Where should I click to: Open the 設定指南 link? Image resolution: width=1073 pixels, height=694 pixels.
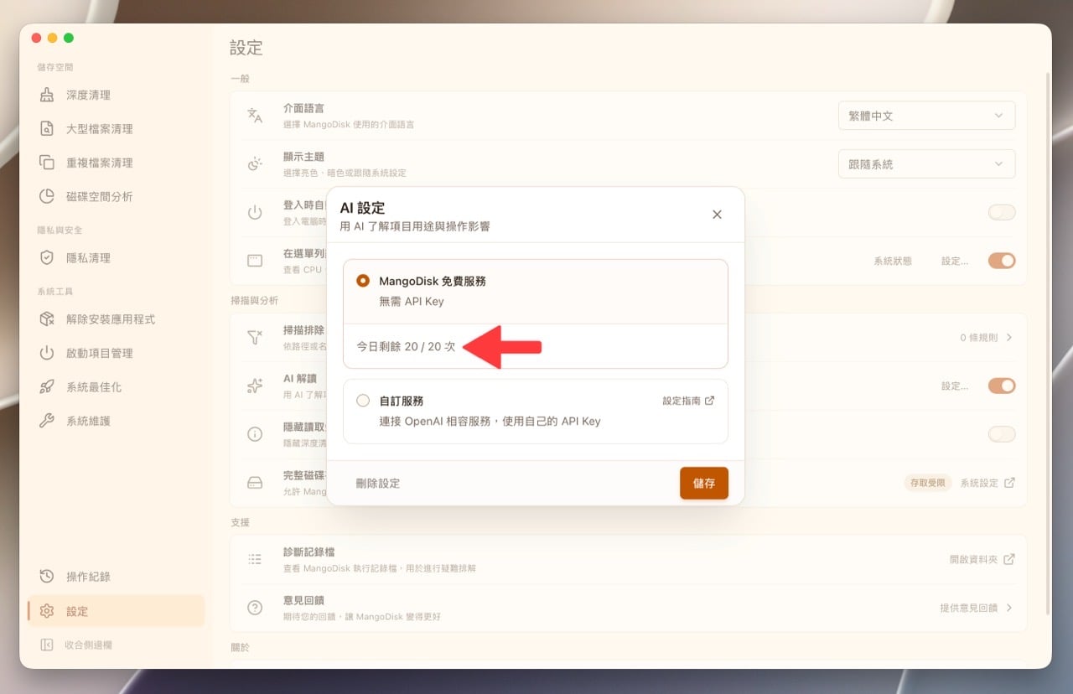(688, 401)
